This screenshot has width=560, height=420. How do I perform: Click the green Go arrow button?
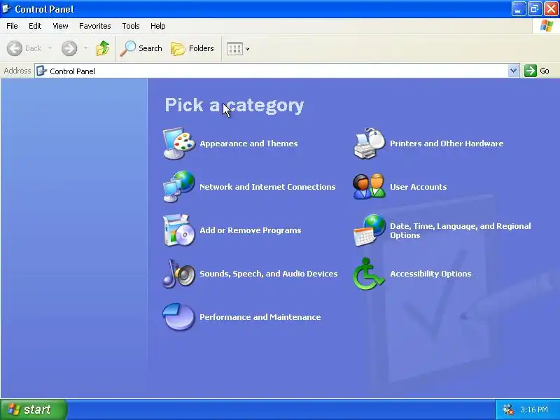pyautogui.click(x=531, y=71)
